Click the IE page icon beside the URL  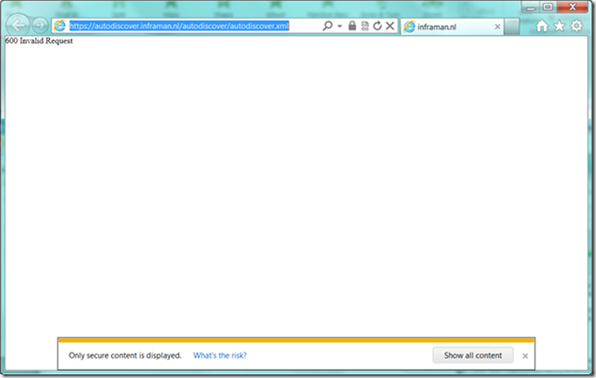(x=59, y=26)
